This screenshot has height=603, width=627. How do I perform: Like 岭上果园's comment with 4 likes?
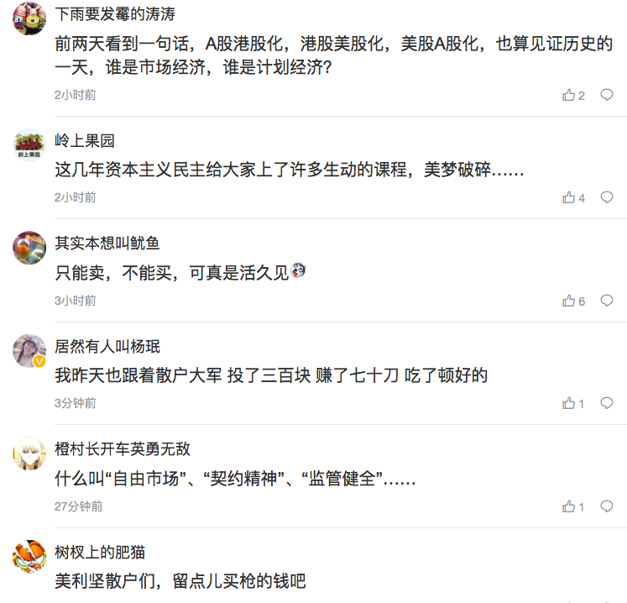[x=573, y=197]
